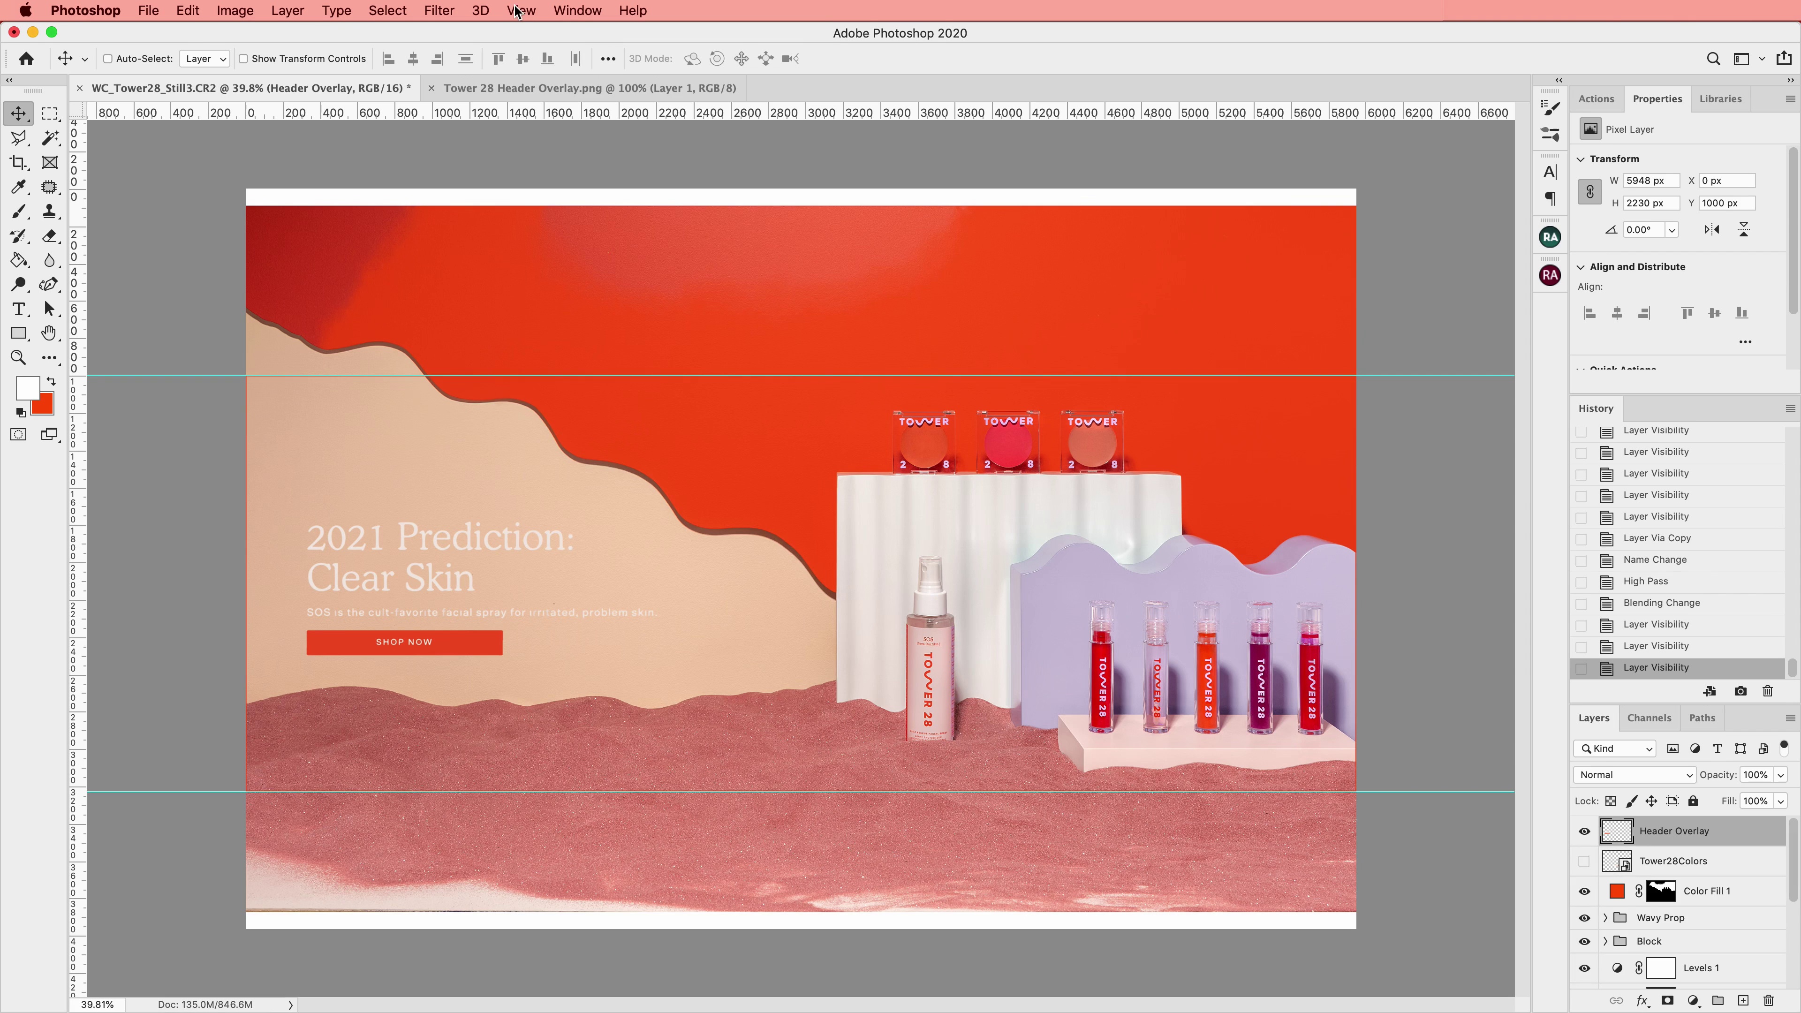Toggle link between width and height

click(1590, 192)
